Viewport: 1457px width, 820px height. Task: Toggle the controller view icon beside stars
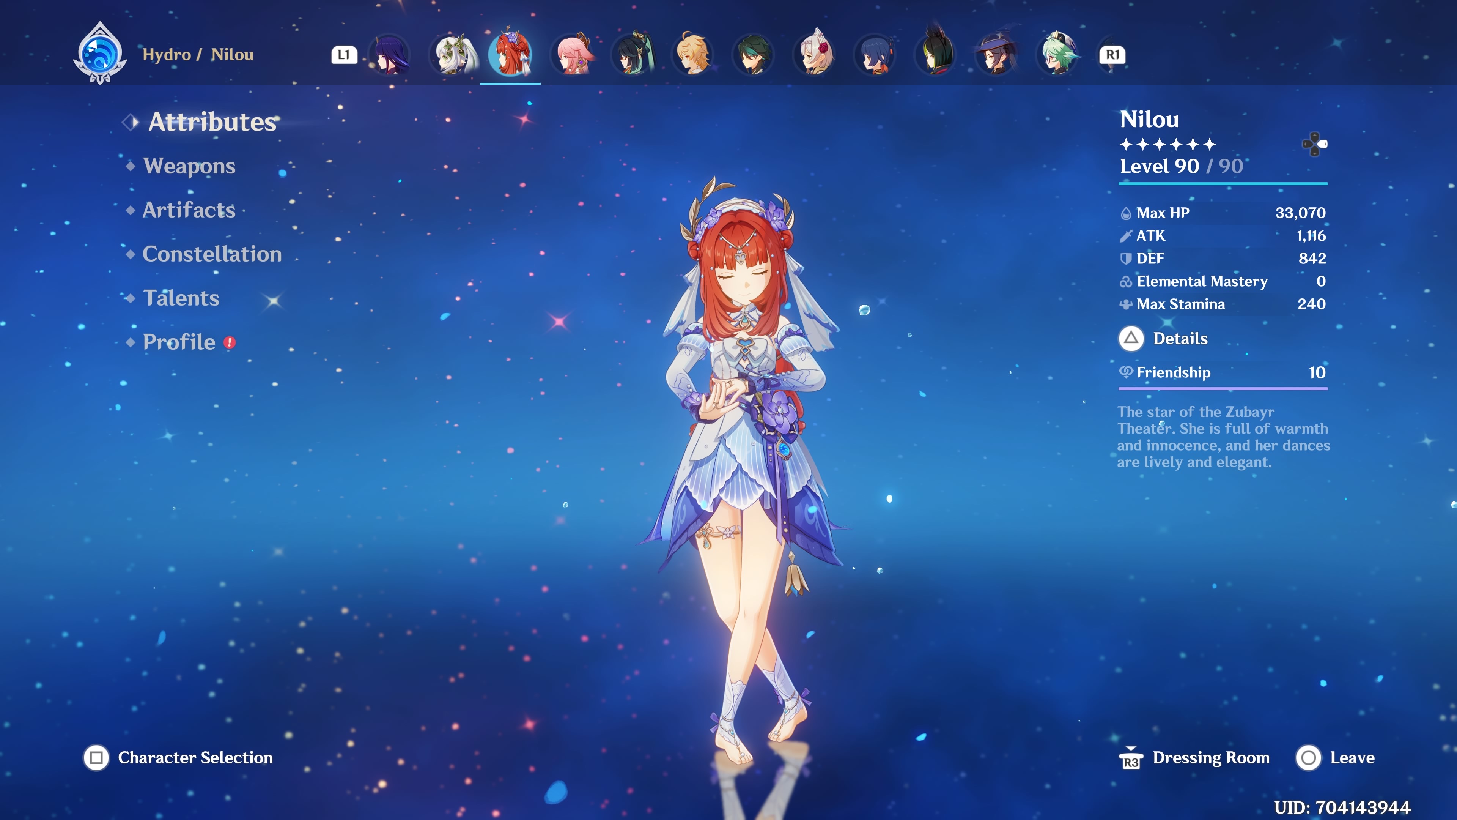point(1314,144)
